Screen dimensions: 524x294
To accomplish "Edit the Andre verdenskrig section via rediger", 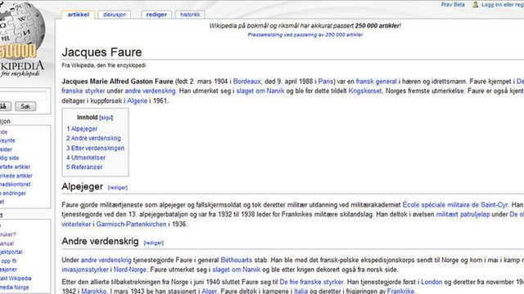I will [154, 243].
